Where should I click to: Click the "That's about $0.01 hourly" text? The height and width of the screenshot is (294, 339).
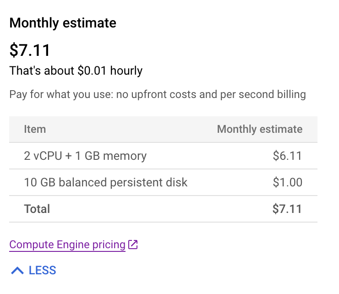(x=76, y=71)
